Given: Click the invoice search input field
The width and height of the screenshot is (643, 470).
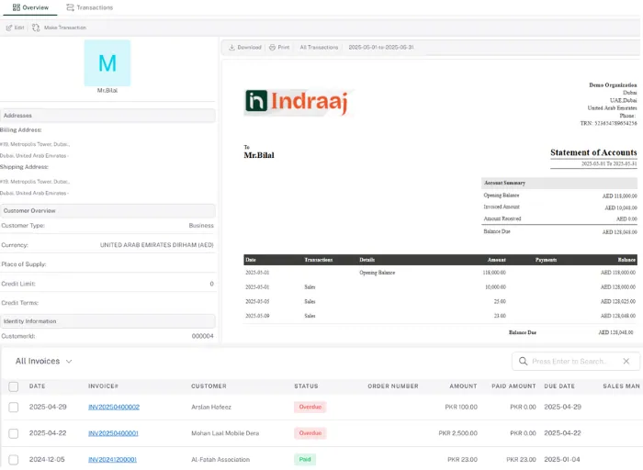Looking at the screenshot, I should pos(581,362).
